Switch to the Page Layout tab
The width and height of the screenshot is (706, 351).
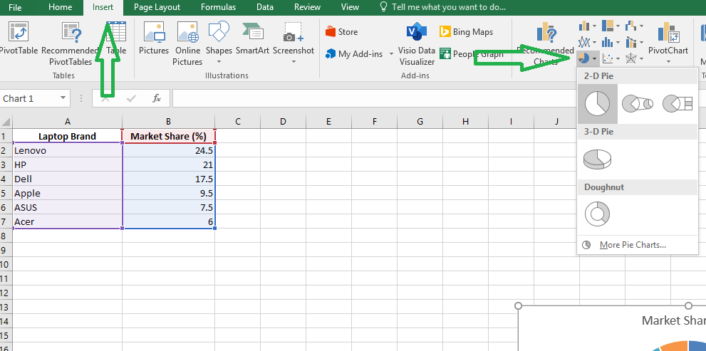pyautogui.click(x=157, y=7)
